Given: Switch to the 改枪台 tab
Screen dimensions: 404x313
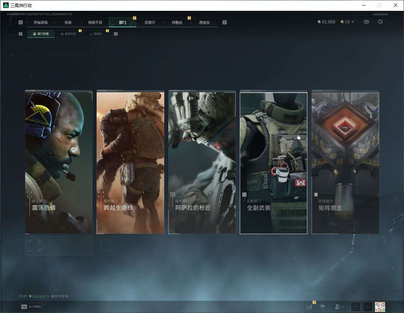Looking at the screenshot, I should (204, 22).
